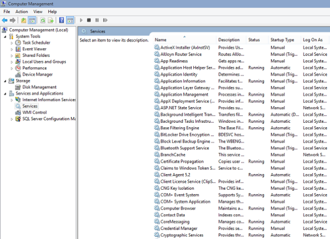Select Computer Browser service row
Viewport: 330px width, 239px height.
[x=241, y=208]
